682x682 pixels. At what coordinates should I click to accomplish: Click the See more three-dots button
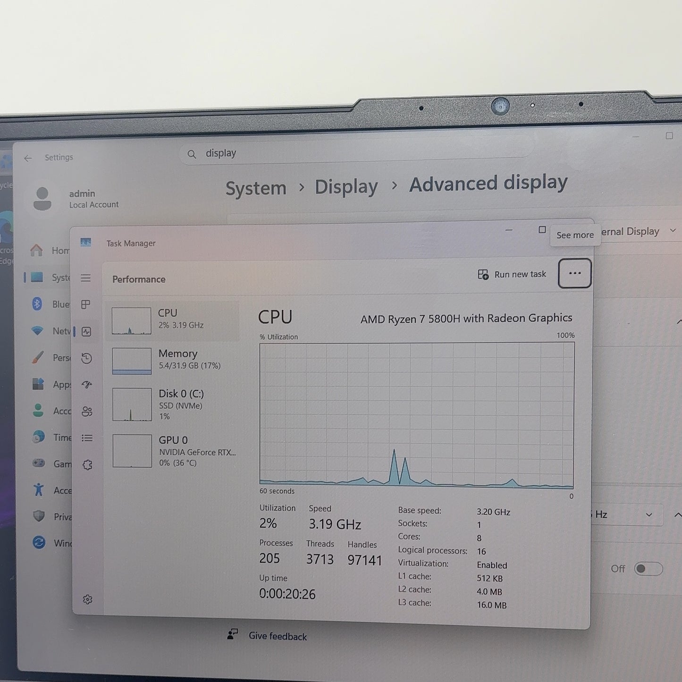(574, 273)
